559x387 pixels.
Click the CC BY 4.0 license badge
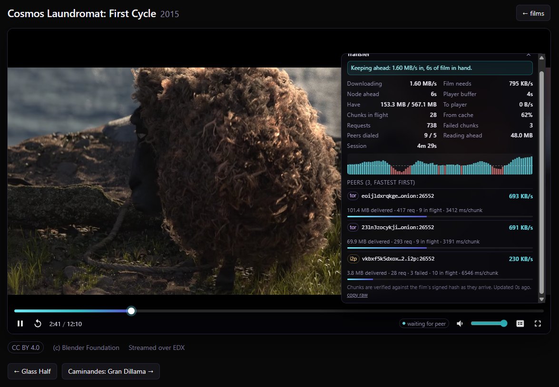click(26, 348)
